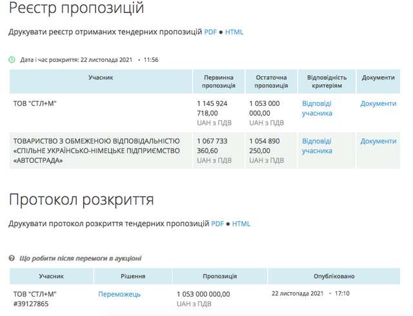413x316 pixels.
Task: View the opening protocol in HTML
Action: pyautogui.click(x=241, y=224)
